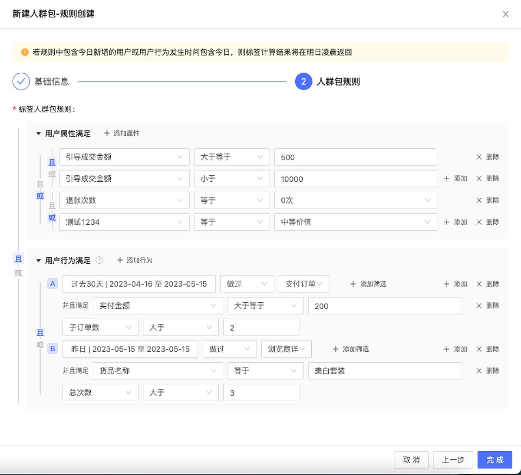Screen dimensions: 521x475
Task: Click 添加 on behavior A row
Action: [x=455, y=284]
